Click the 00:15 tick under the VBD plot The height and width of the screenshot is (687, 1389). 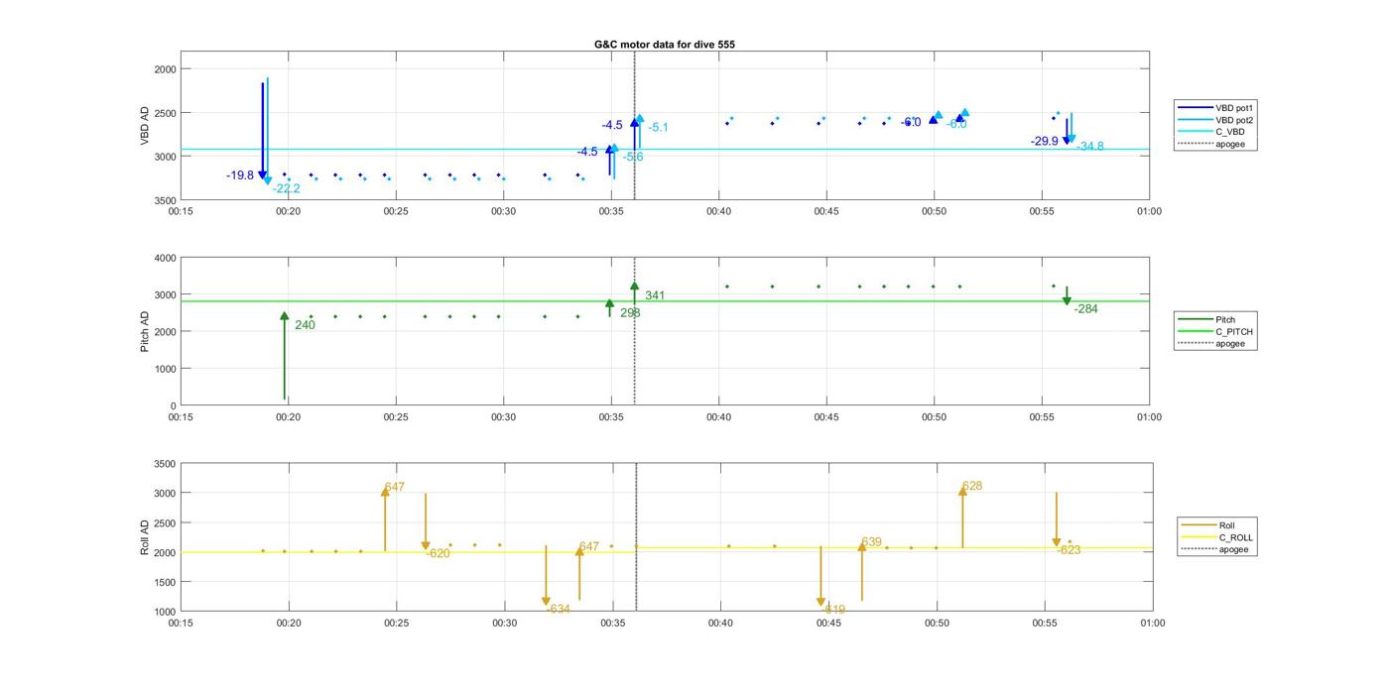tap(181, 210)
